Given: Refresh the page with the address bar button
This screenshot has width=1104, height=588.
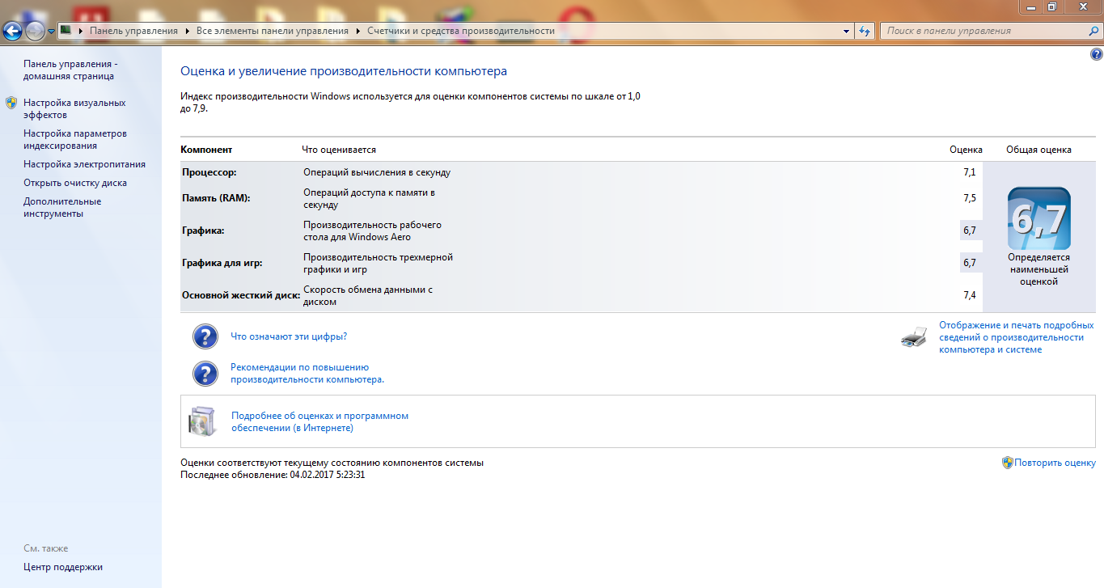Looking at the screenshot, I should (x=864, y=31).
